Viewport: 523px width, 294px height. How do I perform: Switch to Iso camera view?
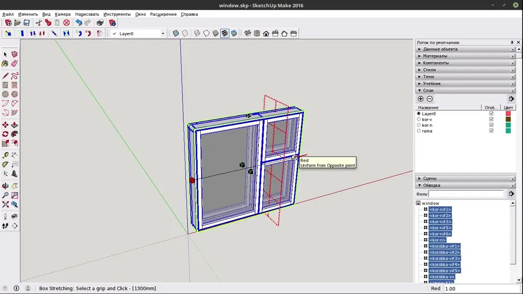(x=248, y=33)
